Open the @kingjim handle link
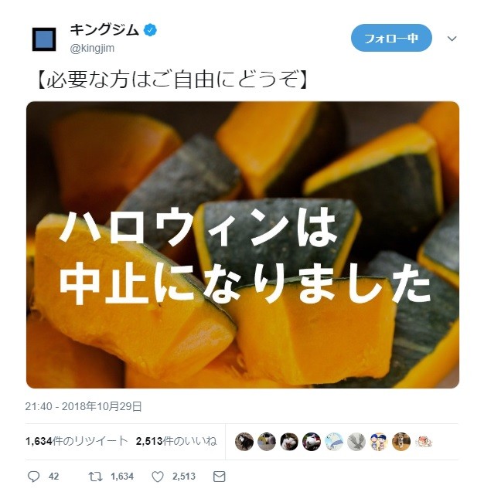 (x=92, y=48)
